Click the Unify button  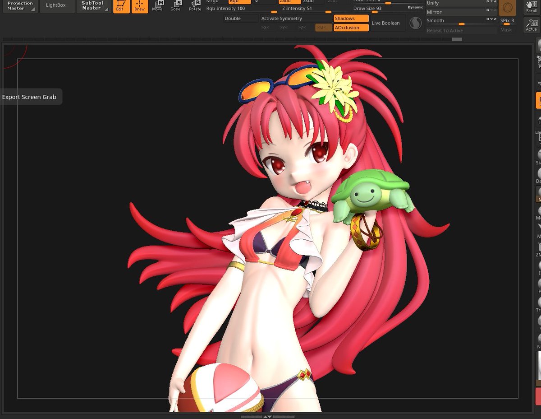[461, 3]
